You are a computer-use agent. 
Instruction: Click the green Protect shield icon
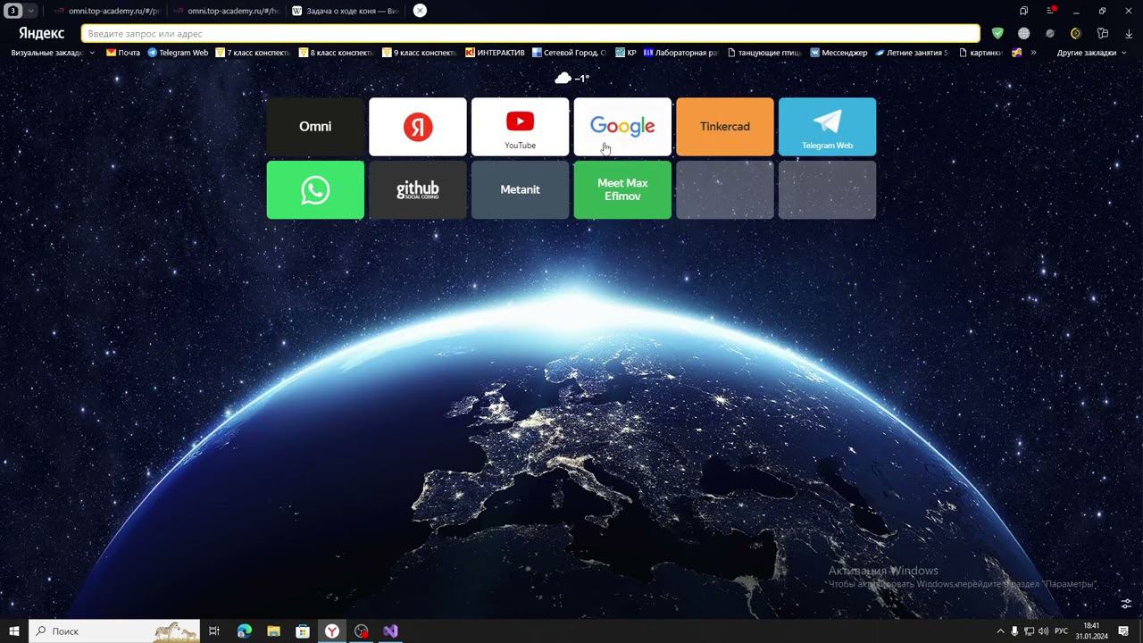[x=997, y=33]
